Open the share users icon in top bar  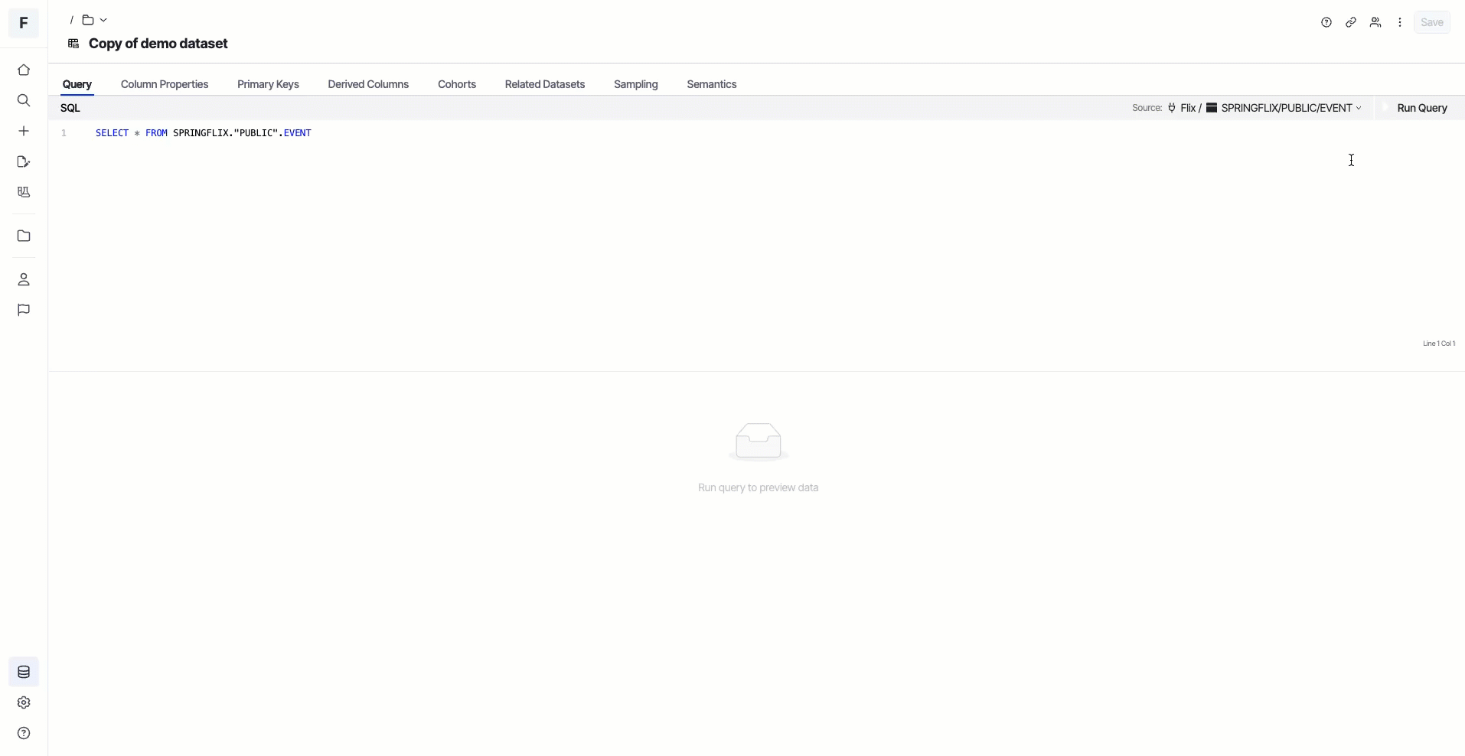click(x=1375, y=22)
